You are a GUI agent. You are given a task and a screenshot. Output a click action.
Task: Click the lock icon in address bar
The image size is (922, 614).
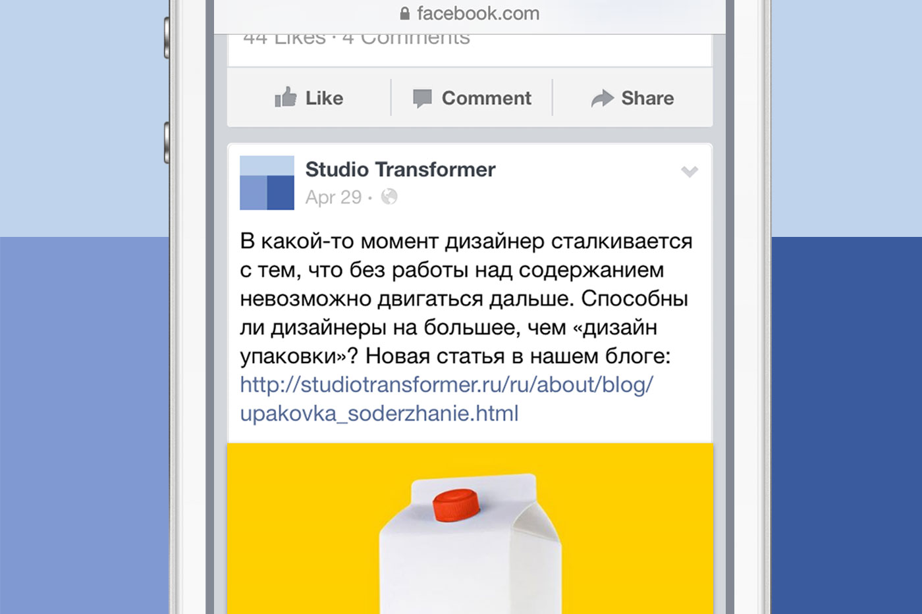pyautogui.click(x=404, y=13)
